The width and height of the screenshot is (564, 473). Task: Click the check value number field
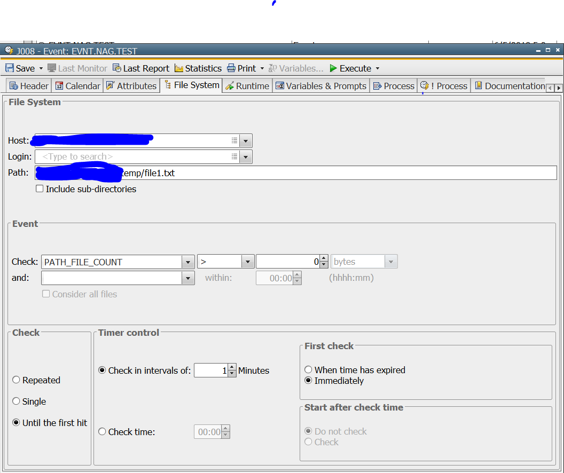coord(288,262)
